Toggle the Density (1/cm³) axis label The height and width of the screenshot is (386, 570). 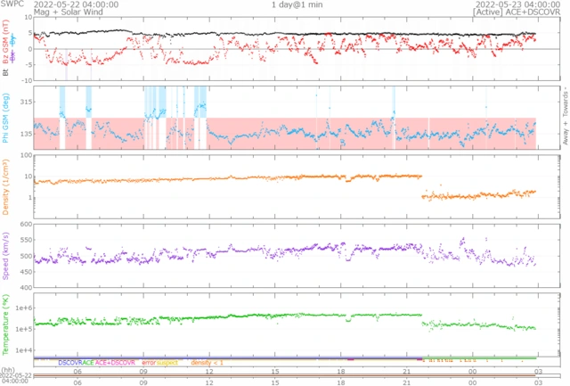click(5, 187)
